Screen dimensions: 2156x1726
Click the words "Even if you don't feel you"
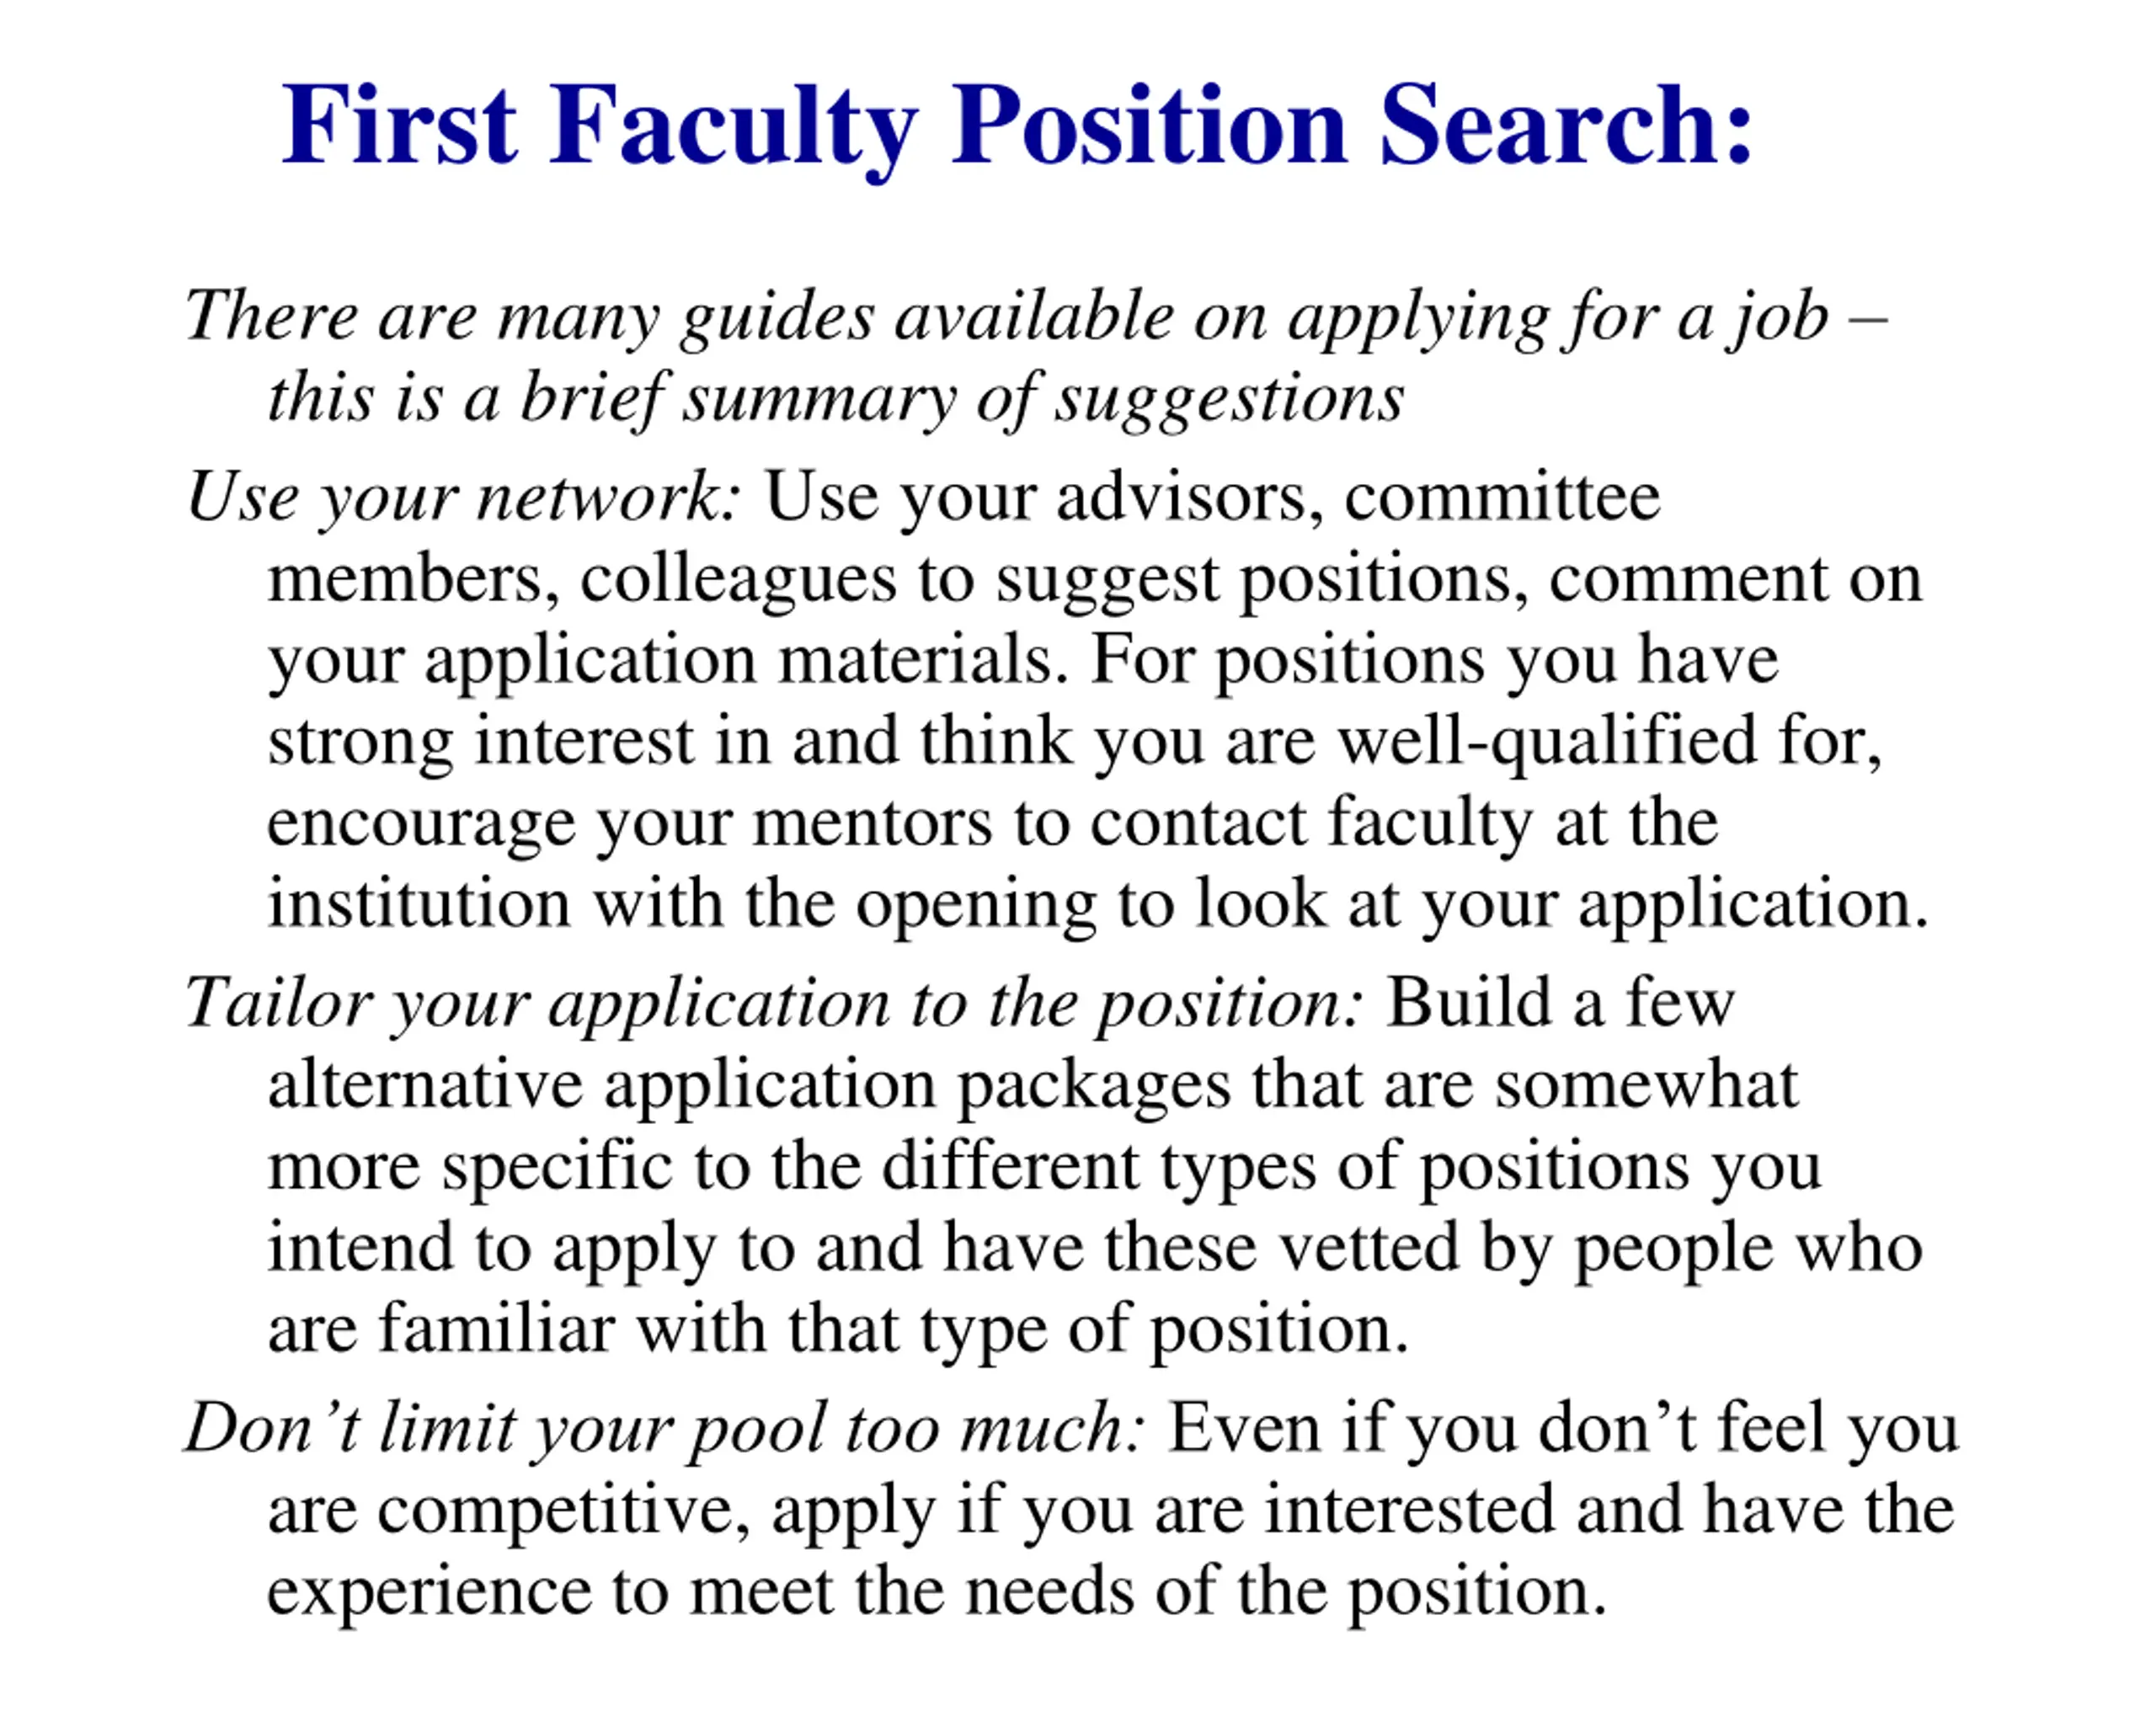1563,1427
